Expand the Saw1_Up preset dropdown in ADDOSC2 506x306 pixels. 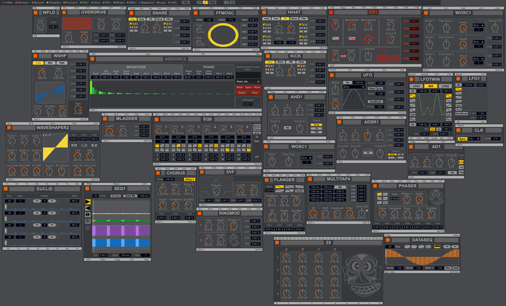pos(248,82)
